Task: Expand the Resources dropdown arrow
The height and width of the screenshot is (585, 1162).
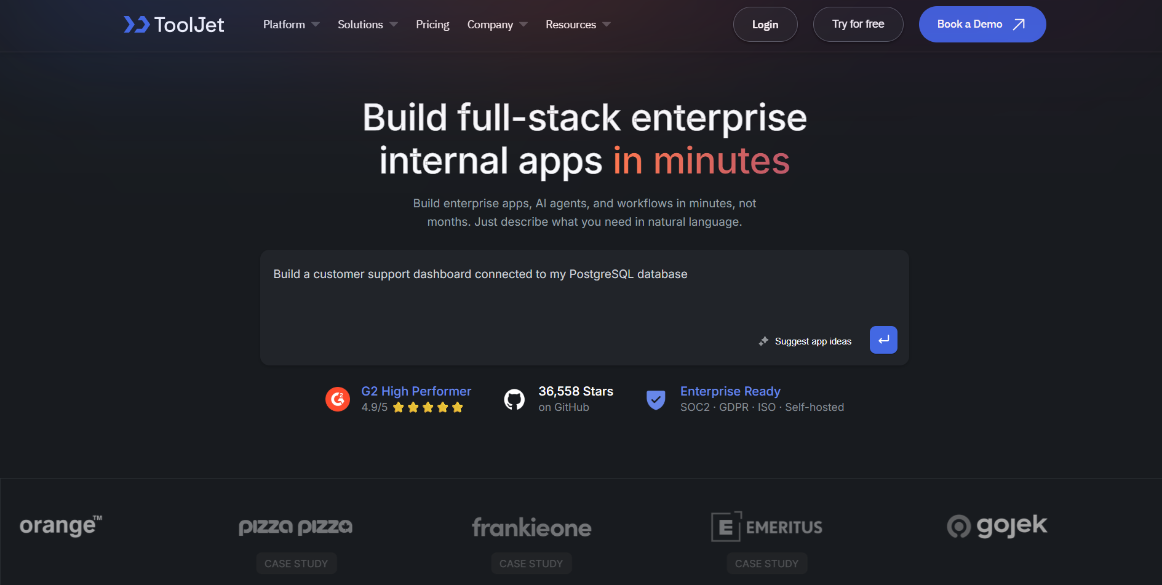Action: point(607,25)
